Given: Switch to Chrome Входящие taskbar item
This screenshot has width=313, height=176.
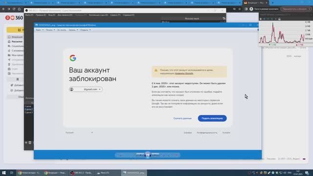Looking at the screenshot, I should tap(55, 173).
